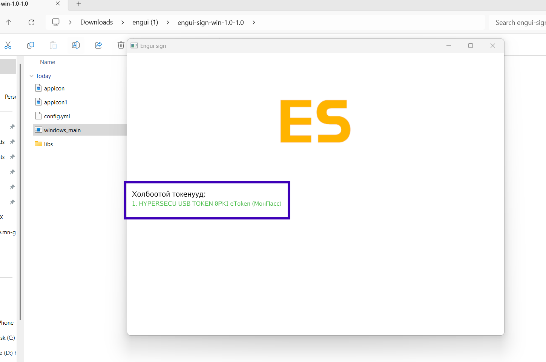Click the Delete trash icon
This screenshot has width=546, height=362.
click(121, 45)
